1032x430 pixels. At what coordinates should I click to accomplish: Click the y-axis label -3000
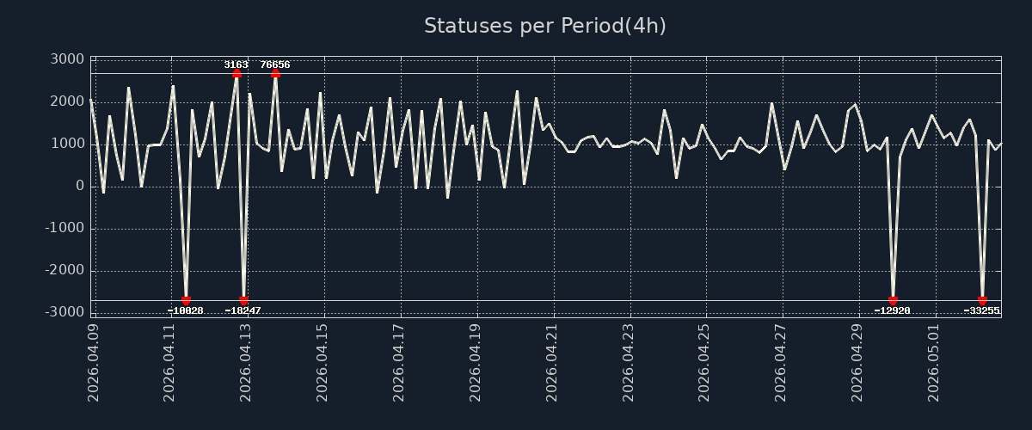pos(63,312)
